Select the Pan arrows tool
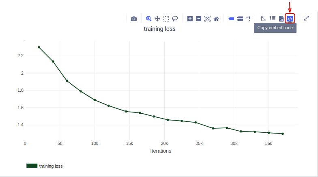The height and width of the screenshot is (177, 318). [x=157, y=19]
